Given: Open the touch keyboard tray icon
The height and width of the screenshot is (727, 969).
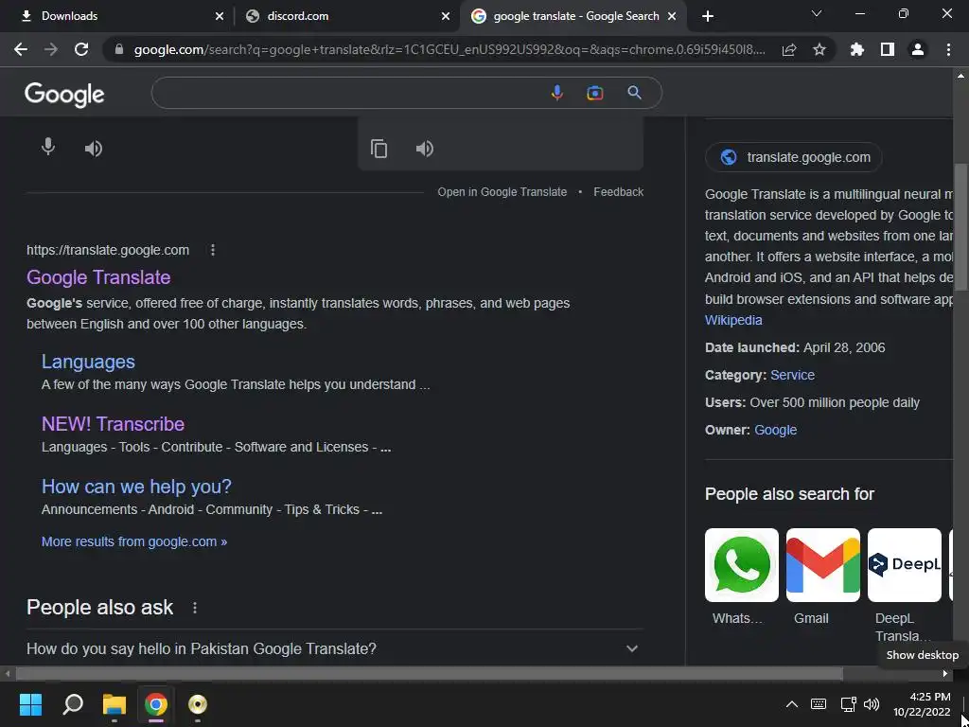Looking at the screenshot, I should pyautogui.click(x=819, y=704).
